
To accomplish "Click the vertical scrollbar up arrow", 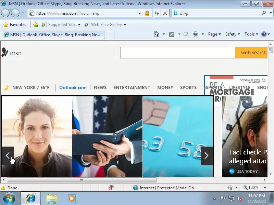I will pyautogui.click(x=271, y=44).
